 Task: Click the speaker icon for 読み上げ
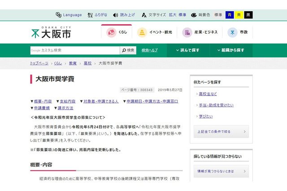tap(116, 15)
